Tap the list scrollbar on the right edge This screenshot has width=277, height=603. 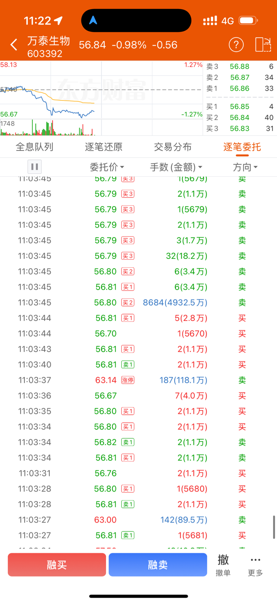(274, 527)
